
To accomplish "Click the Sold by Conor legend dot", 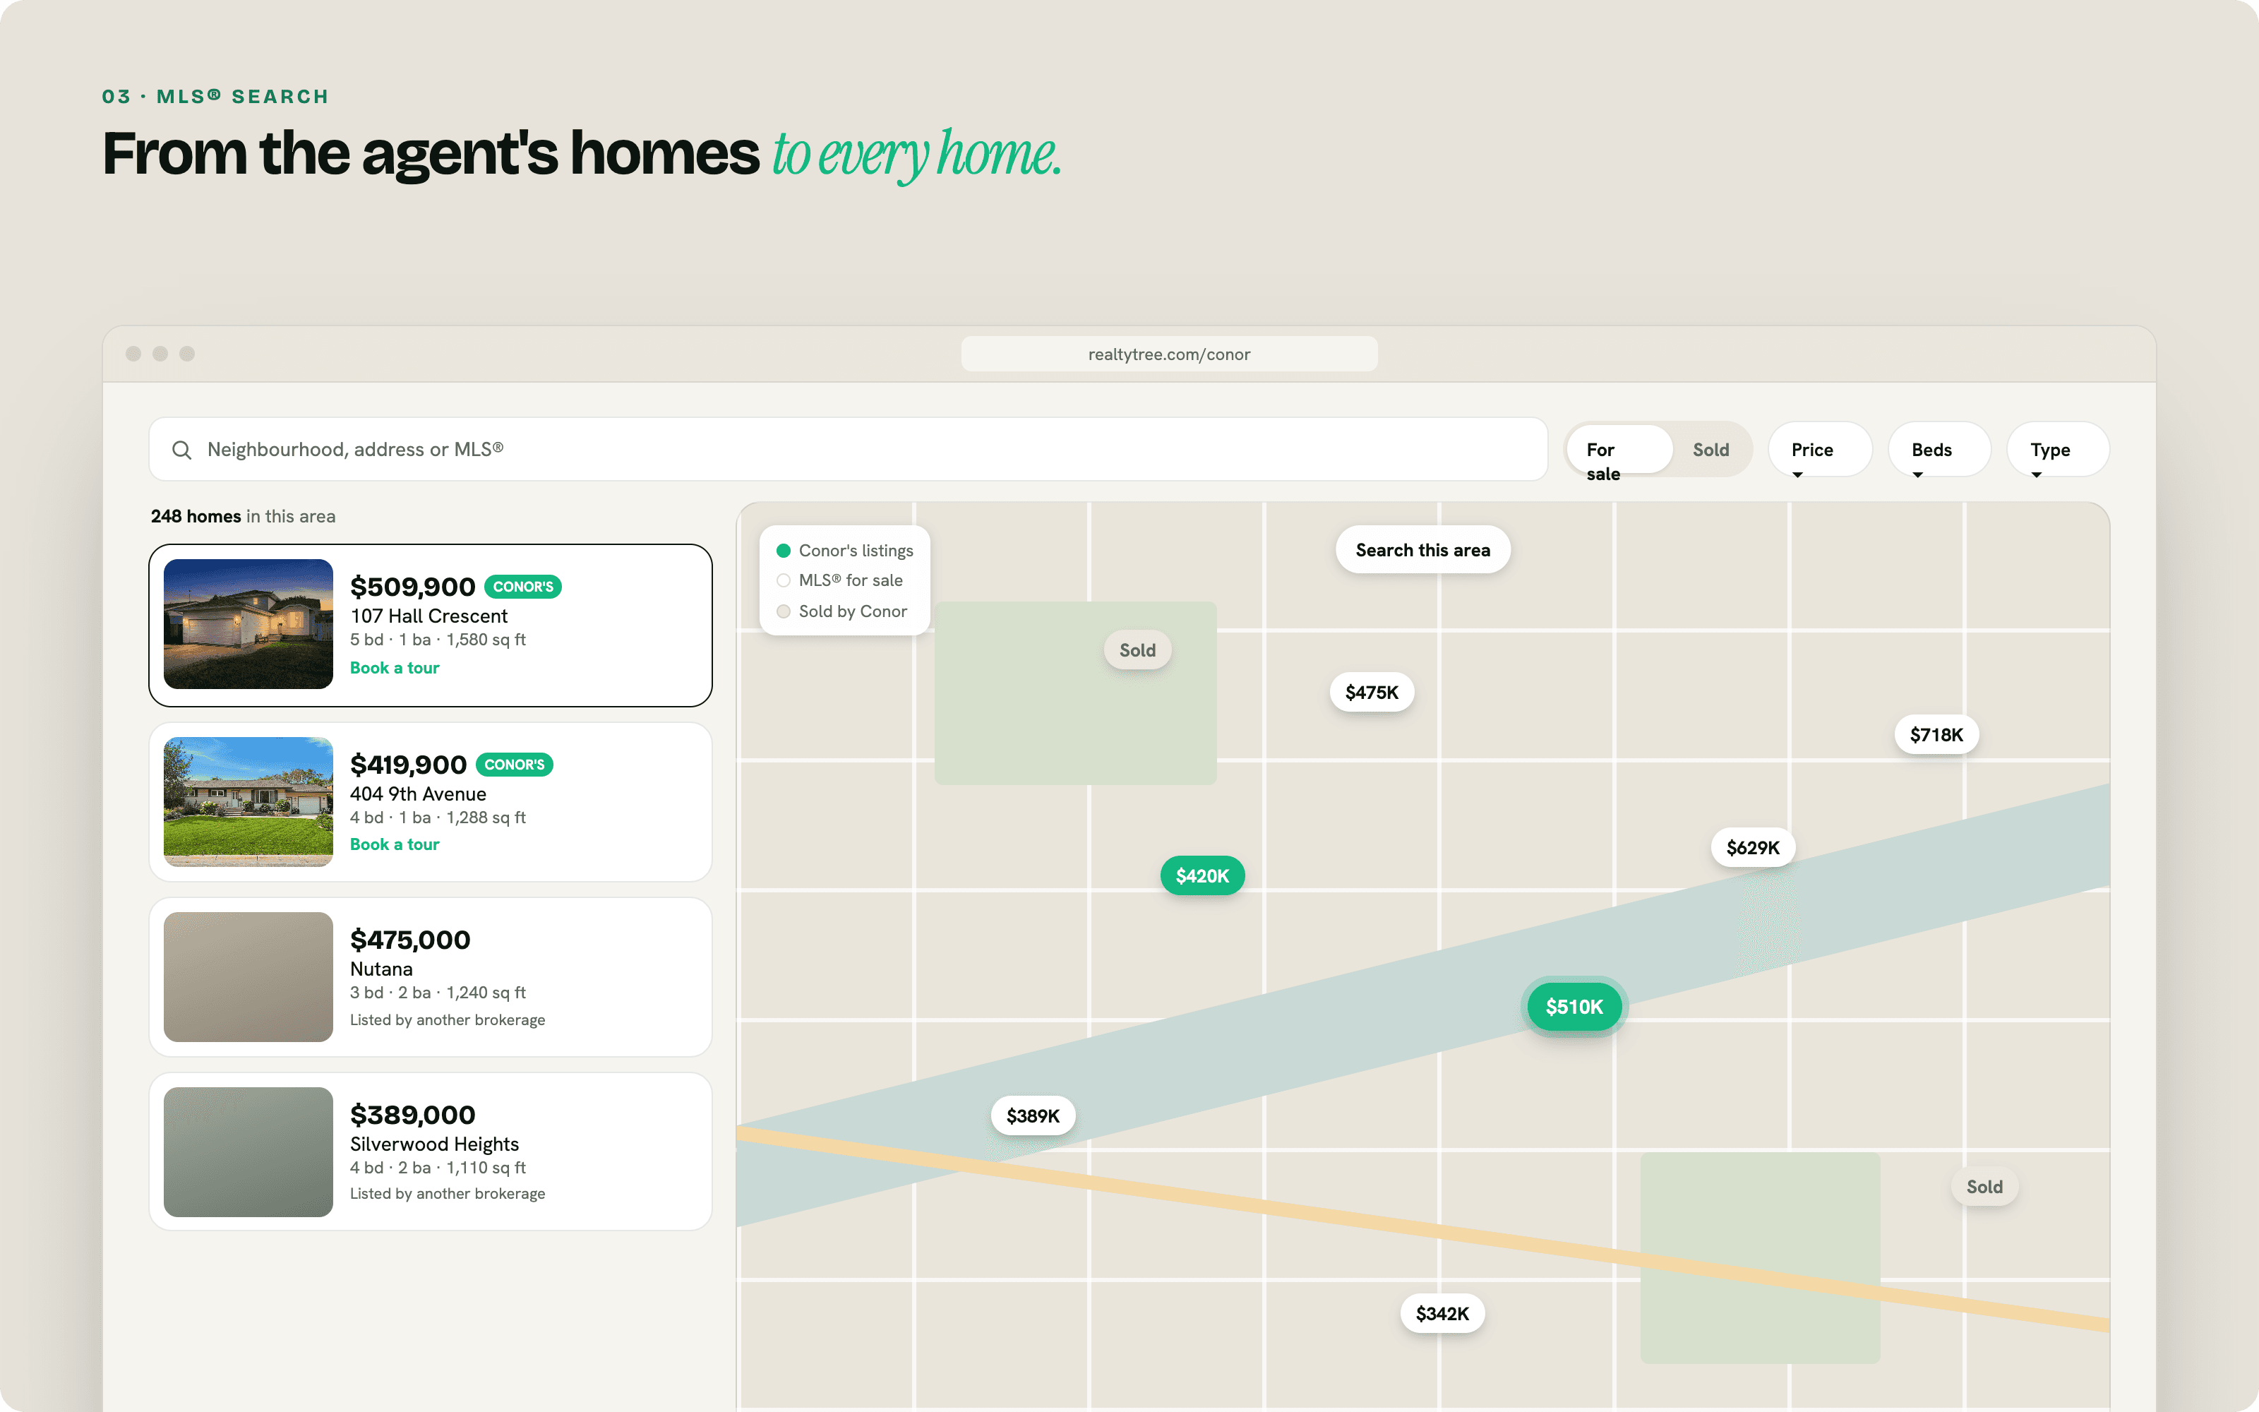I will click(x=784, y=611).
